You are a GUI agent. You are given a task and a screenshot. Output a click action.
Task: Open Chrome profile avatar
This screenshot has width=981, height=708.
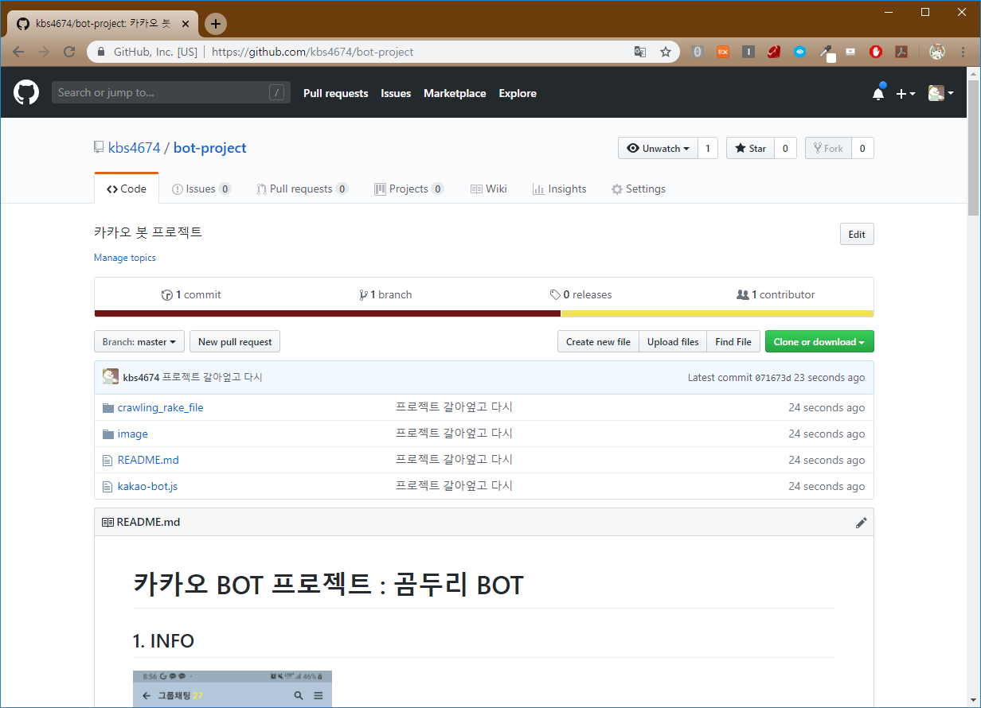936,52
